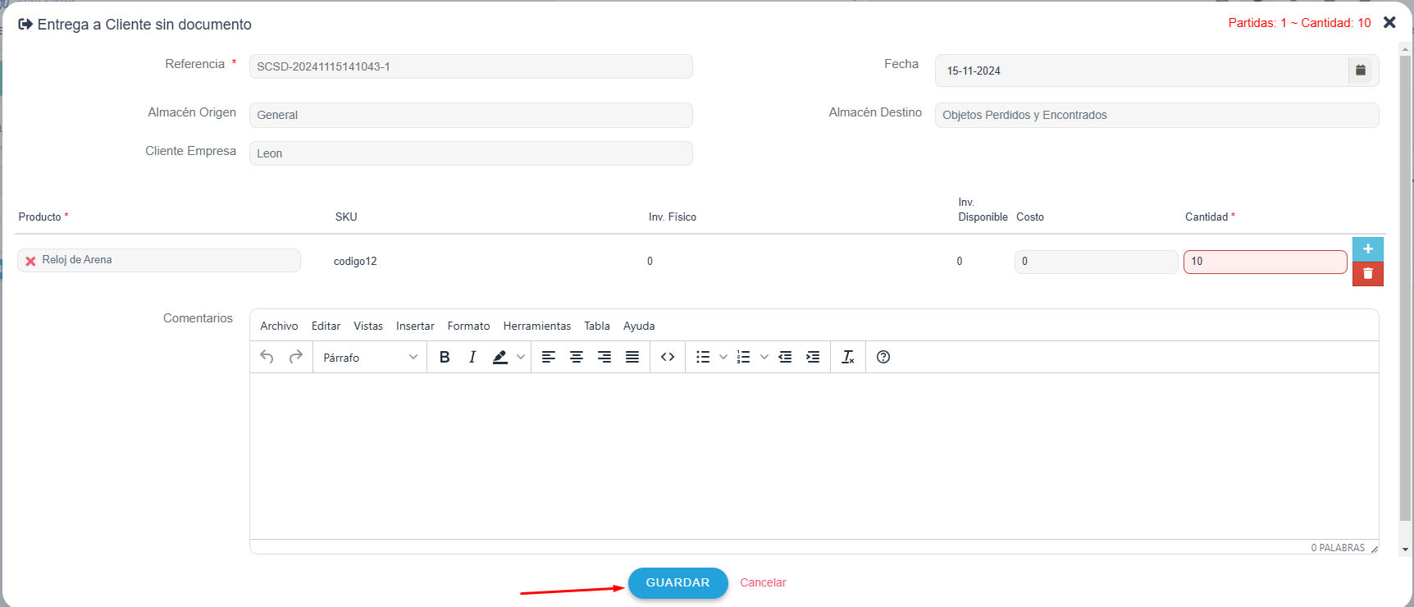Add a new product row with plus button
Viewport: 1414px width, 607px height.
pos(1368,249)
